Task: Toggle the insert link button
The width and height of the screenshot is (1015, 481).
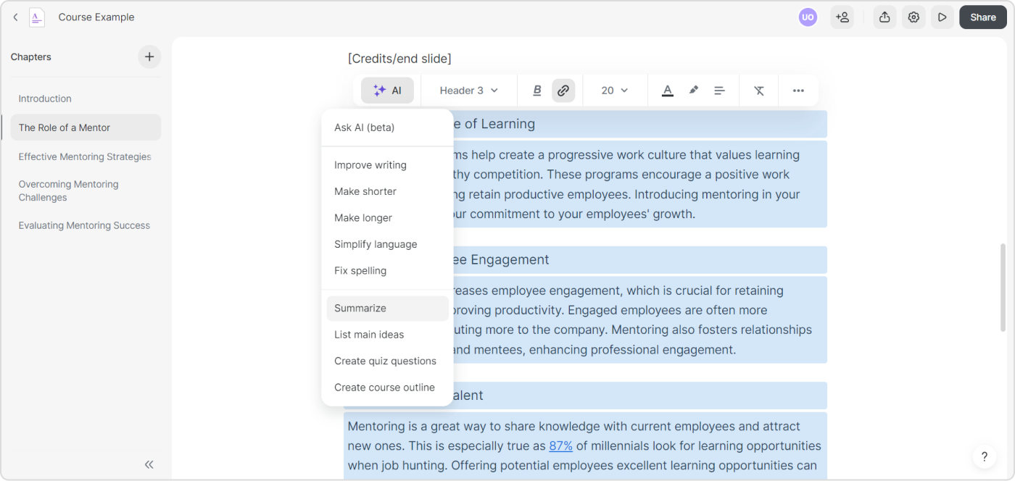Action: (563, 91)
